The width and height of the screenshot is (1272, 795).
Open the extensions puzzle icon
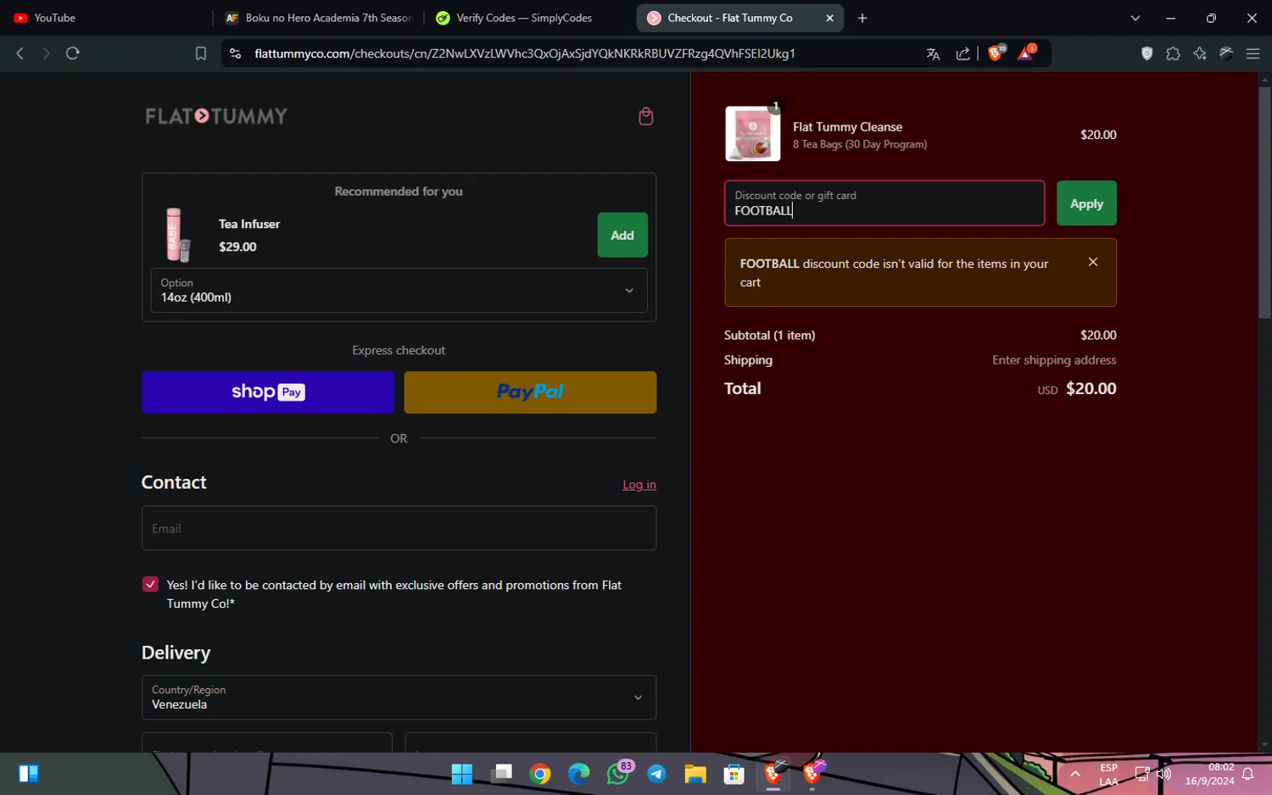click(1173, 53)
